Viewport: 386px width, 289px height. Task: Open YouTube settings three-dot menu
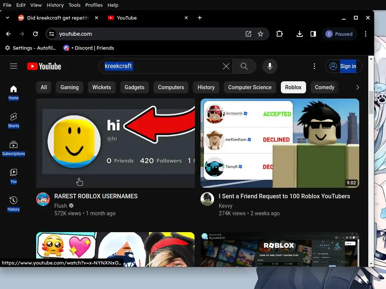coord(314,66)
